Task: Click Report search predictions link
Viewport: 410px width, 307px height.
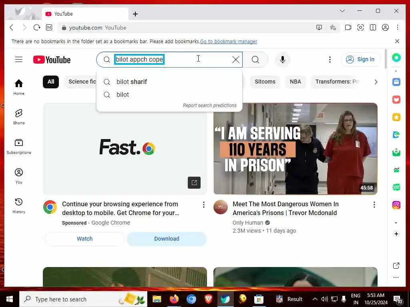Action: coord(209,106)
